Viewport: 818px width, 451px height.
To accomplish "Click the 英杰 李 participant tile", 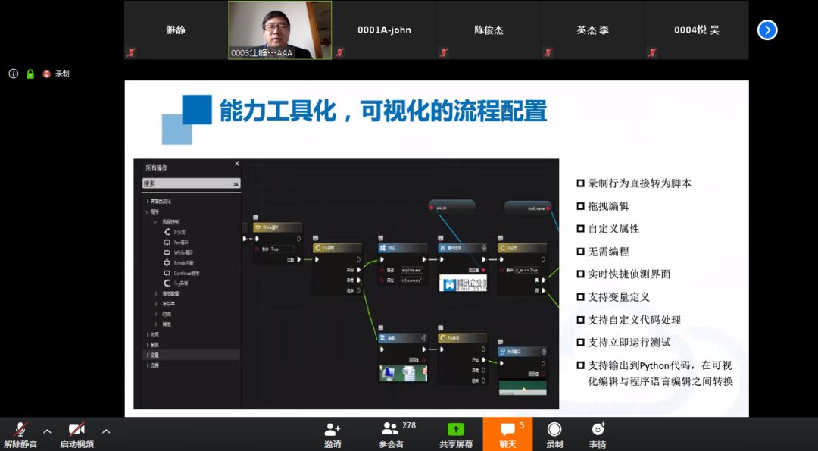I will point(592,30).
